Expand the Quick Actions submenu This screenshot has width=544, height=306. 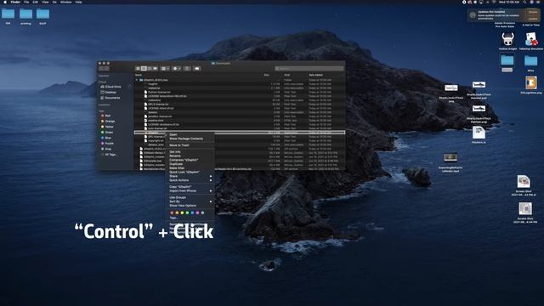click(190, 180)
